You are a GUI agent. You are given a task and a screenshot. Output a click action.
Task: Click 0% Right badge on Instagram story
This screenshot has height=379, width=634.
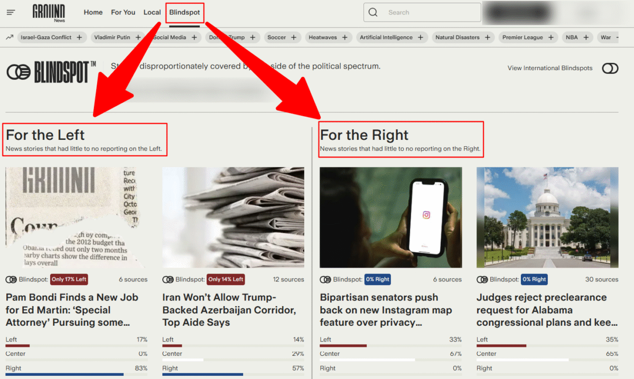[378, 279]
